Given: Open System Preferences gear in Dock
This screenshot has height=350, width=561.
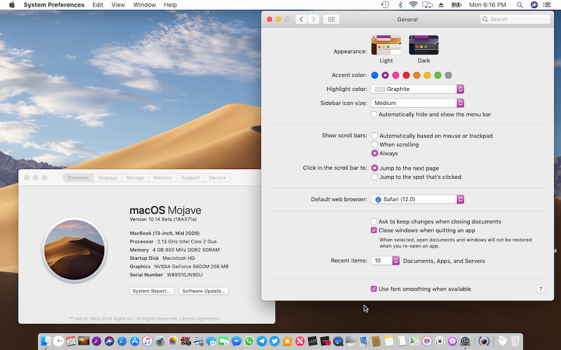Looking at the screenshot, I should coord(465,341).
